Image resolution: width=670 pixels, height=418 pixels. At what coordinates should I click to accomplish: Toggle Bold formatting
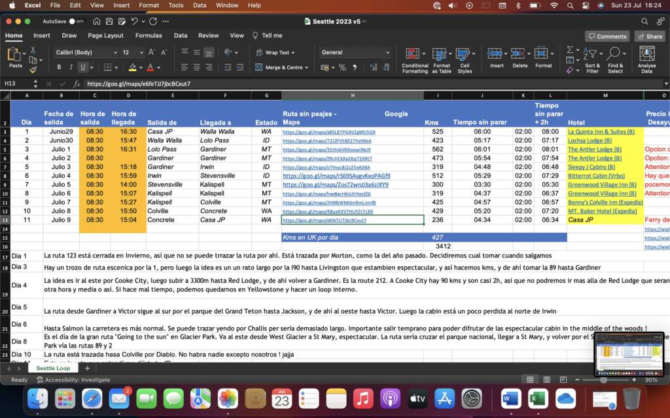[x=59, y=67]
